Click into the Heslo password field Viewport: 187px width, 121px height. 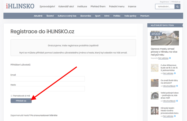coord(48,89)
